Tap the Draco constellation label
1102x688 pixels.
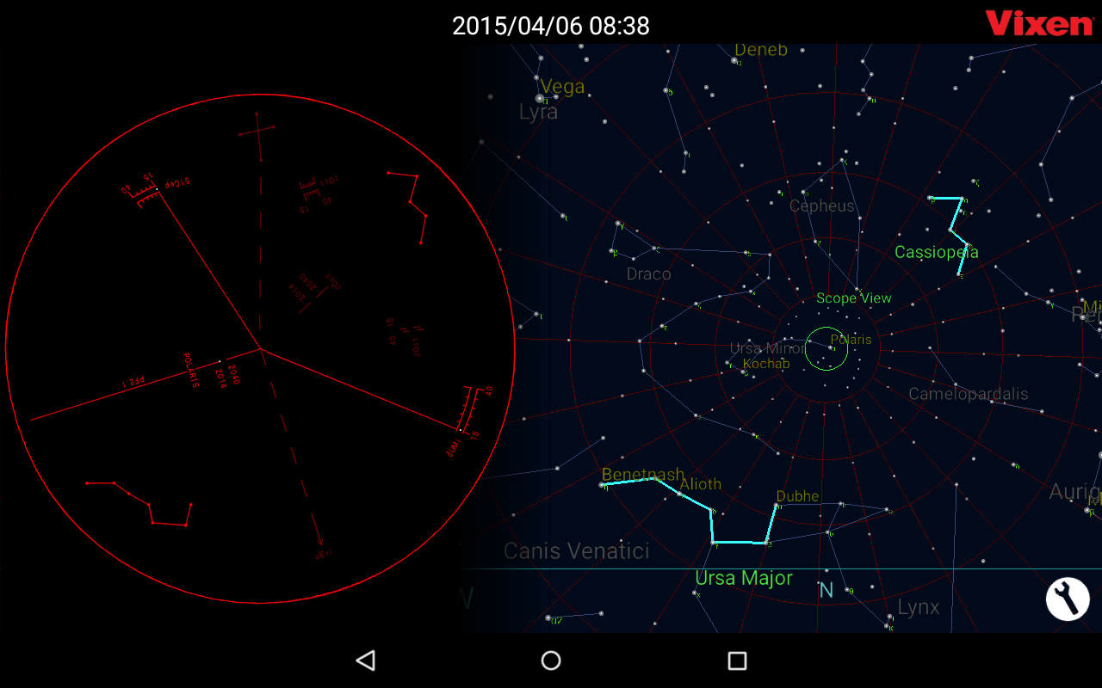[x=649, y=273]
